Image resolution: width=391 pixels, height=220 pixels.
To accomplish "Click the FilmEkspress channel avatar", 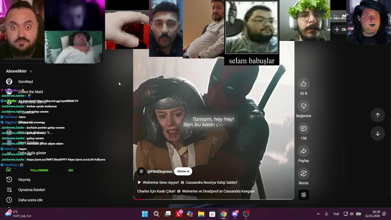I will pos(141,171).
